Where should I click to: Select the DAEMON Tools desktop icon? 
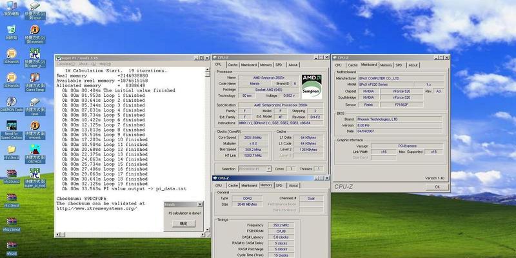(x=12, y=104)
